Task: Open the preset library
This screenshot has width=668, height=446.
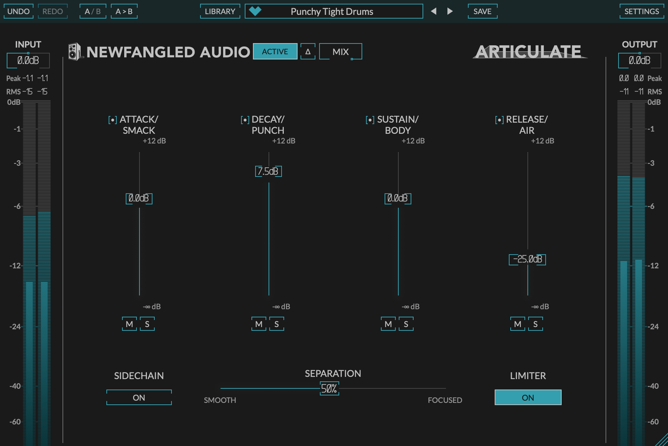Action: click(219, 12)
